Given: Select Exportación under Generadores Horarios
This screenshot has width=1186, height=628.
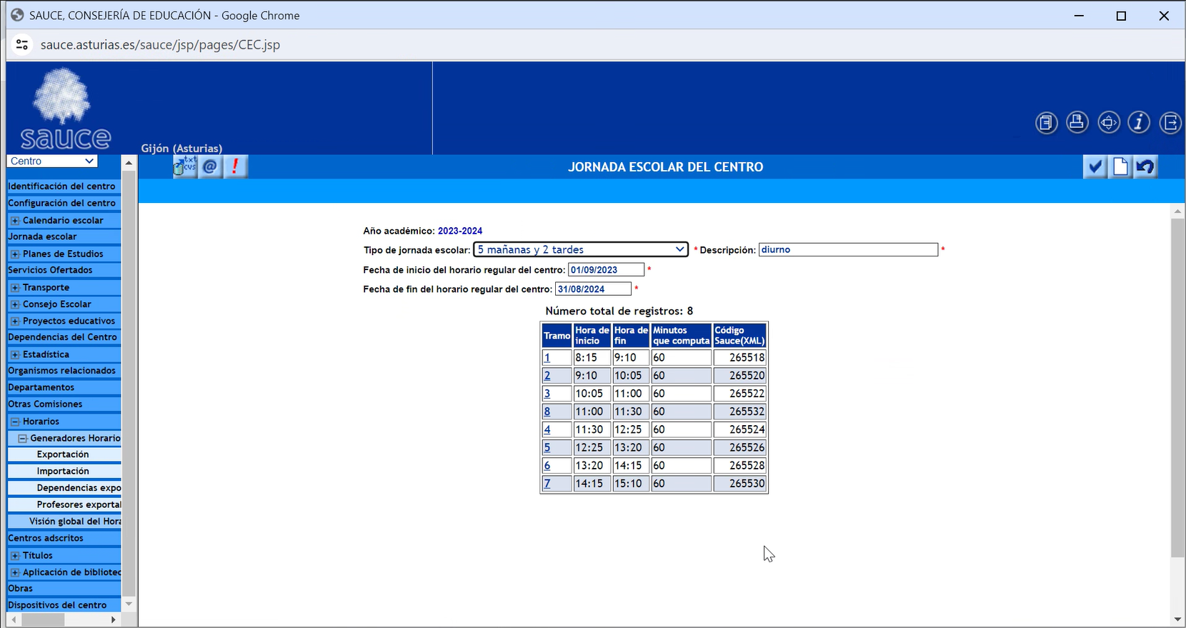Looking at the screenshot, I should 63,454.
